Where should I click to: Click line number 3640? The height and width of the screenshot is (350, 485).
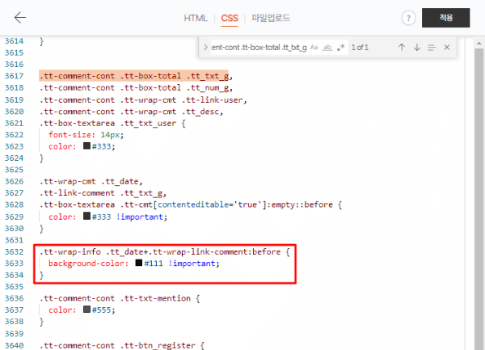[x=15, y=345]
